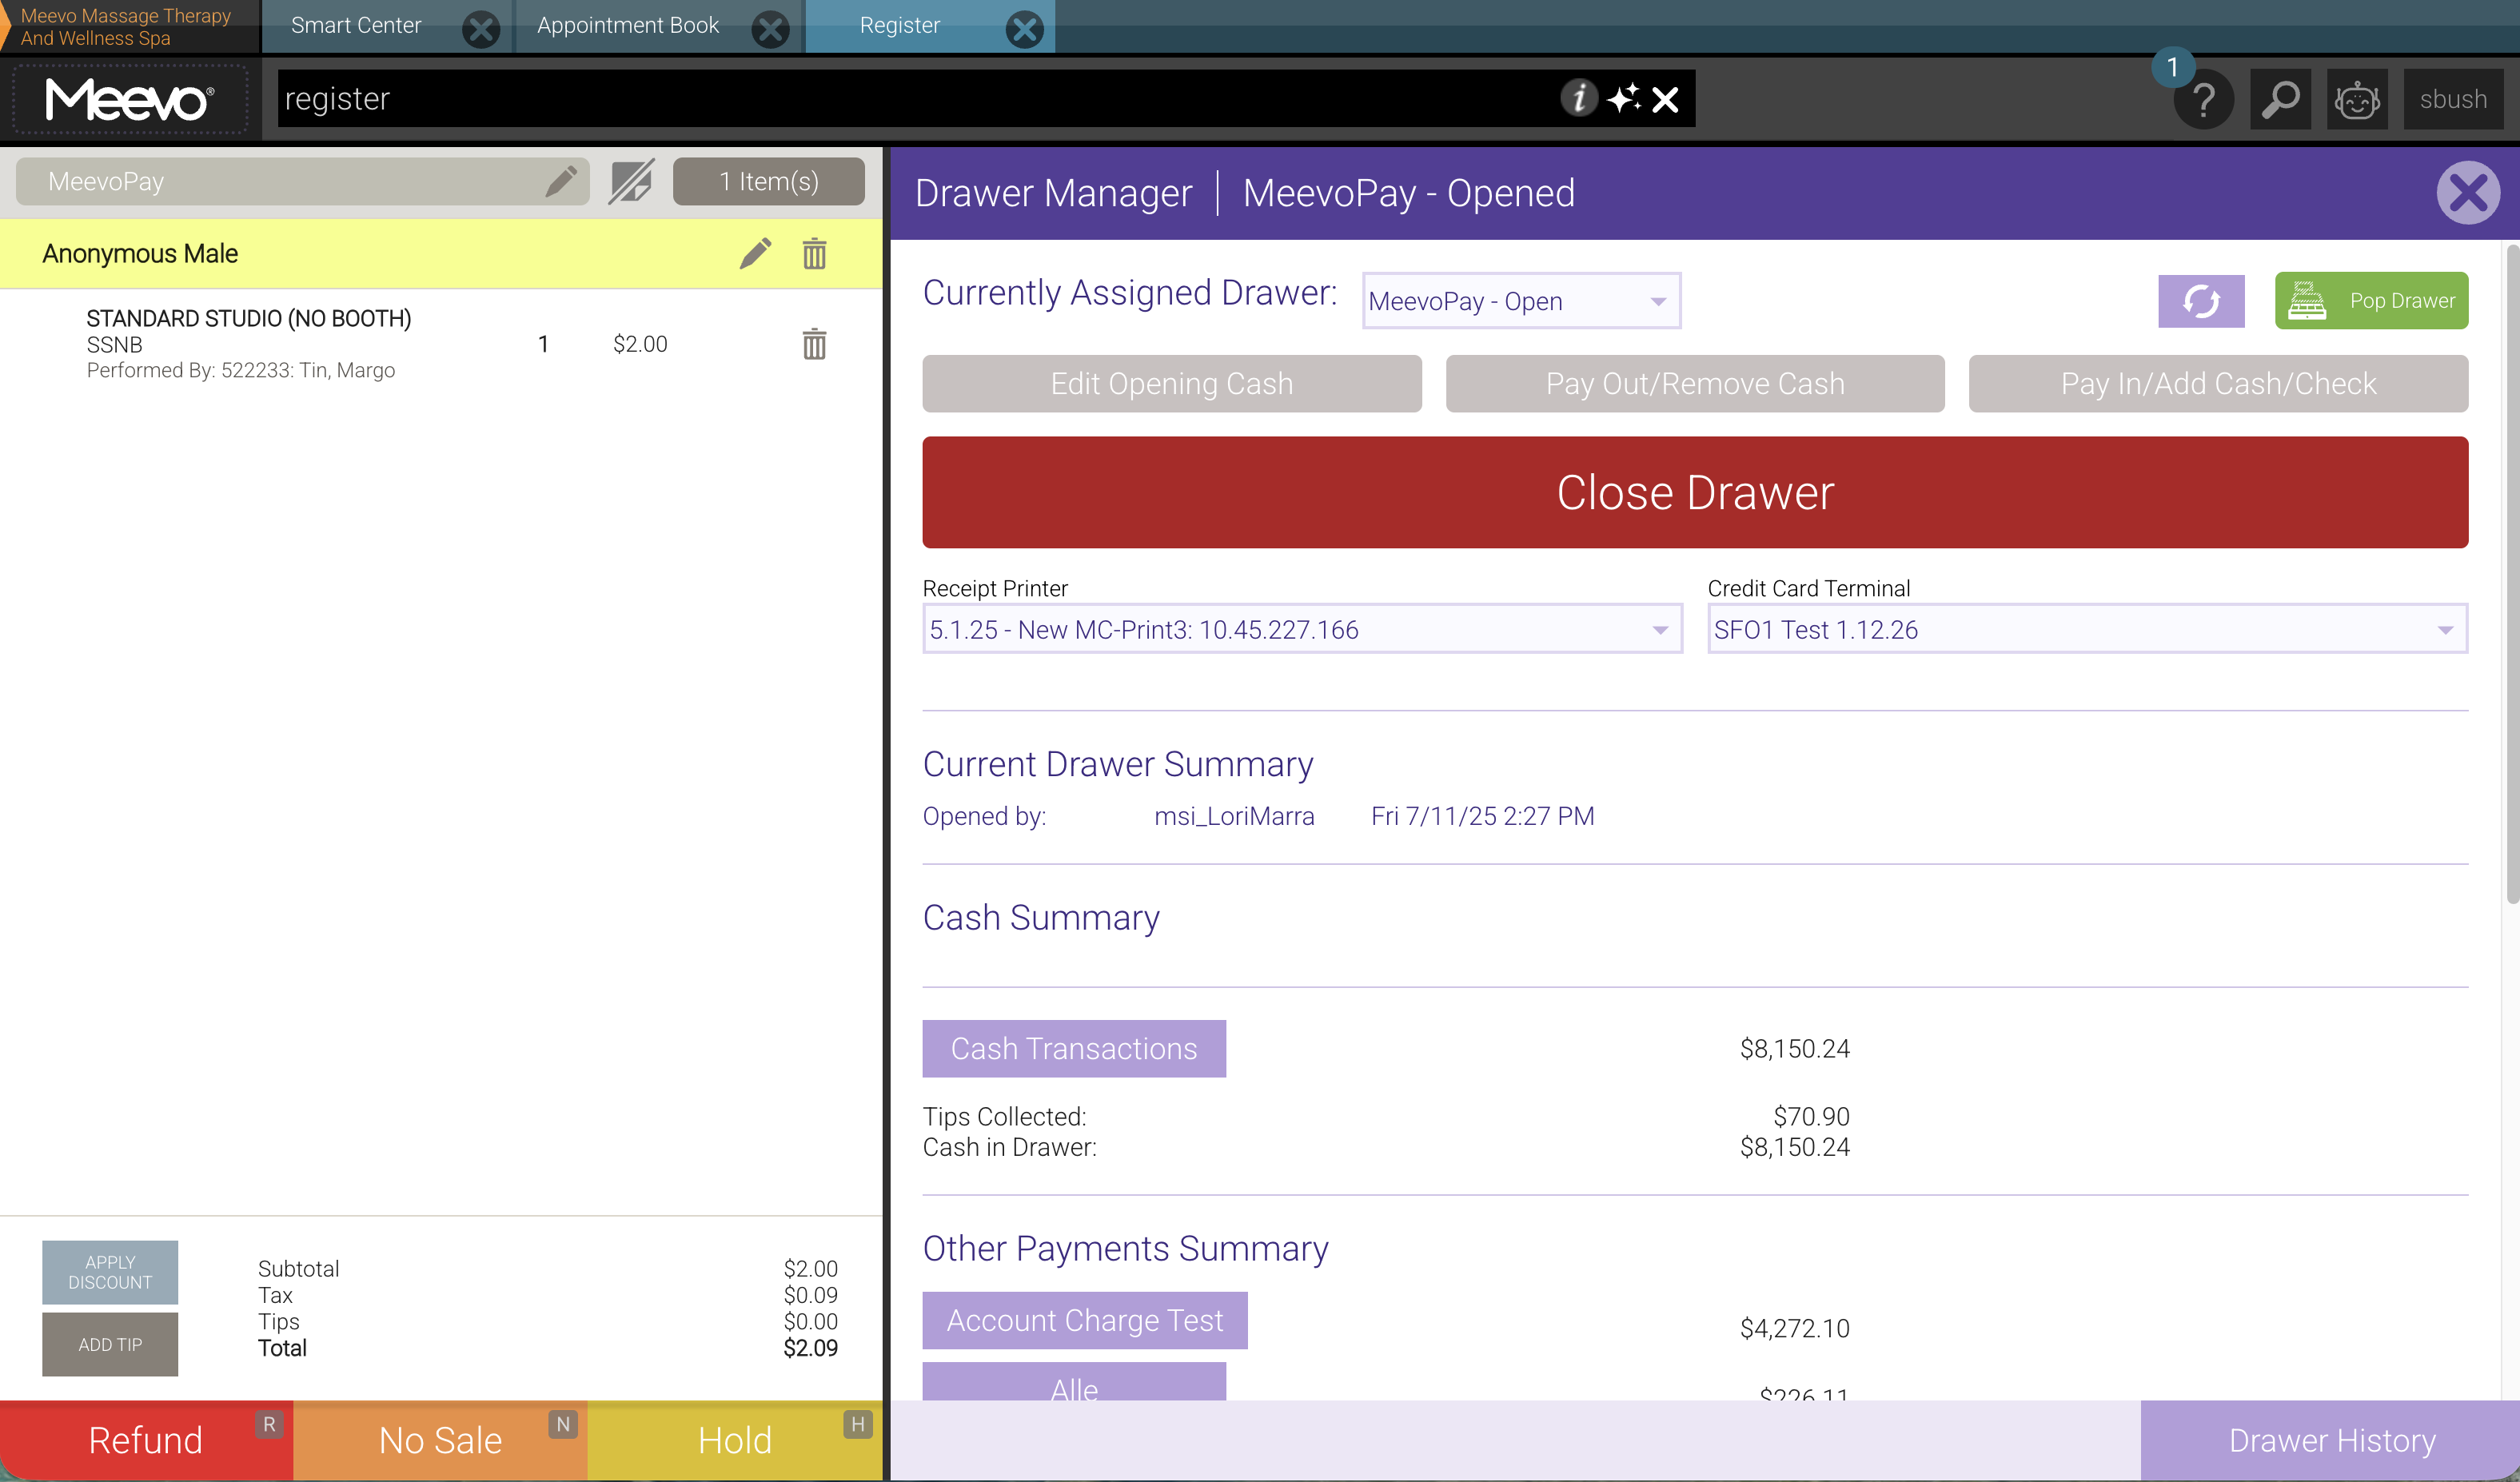This screenshot has height=1482, width=2520.
Task: Click the Drawer Manager panel scrollbar
Action: tap(2512, 575)
